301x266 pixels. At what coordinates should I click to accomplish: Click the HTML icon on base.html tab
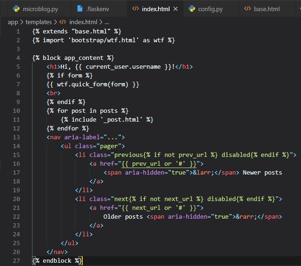click(248, 9)
